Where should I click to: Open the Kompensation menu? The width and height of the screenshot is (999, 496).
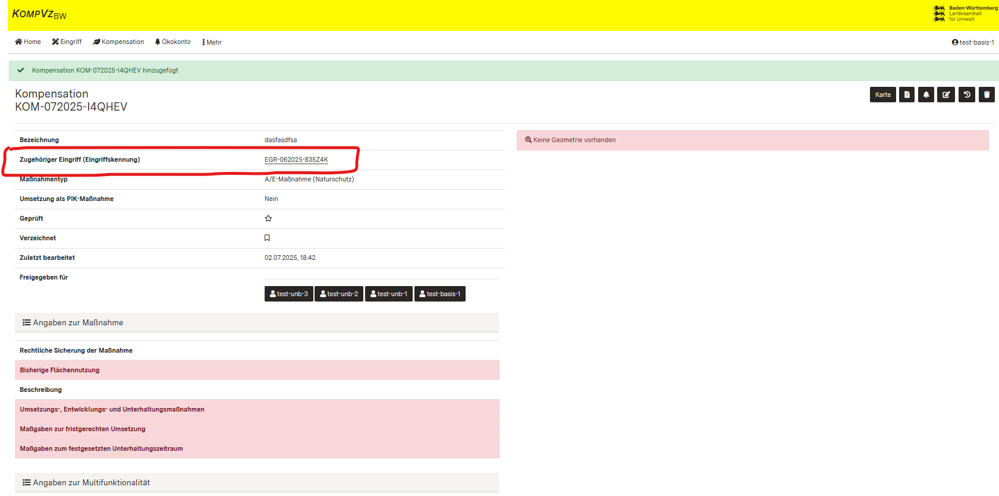(118, 42)
